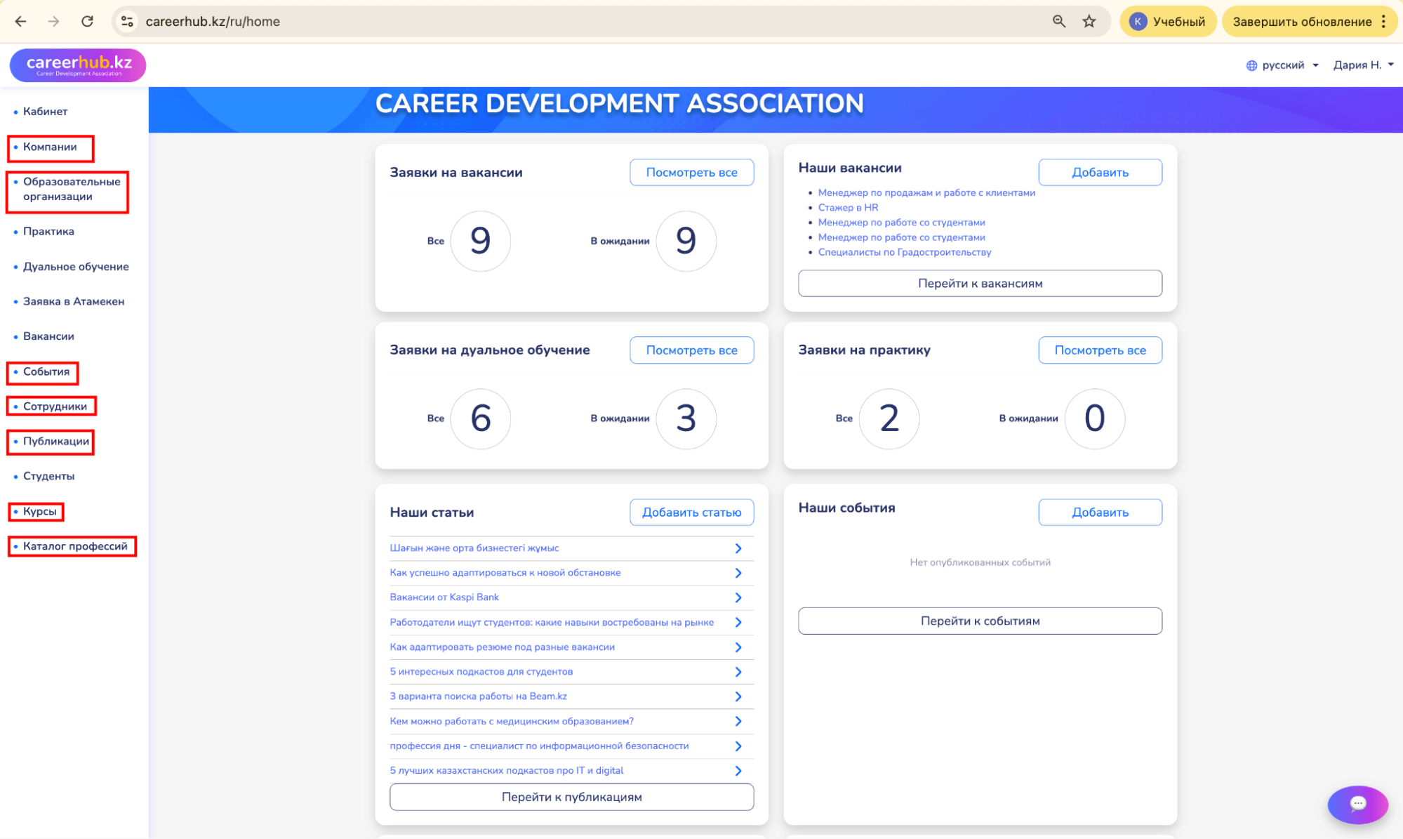1403x839 pixels.
Task: Open the chat support bubble icon
Action: pyautogui.click(x=1357, y=804)
